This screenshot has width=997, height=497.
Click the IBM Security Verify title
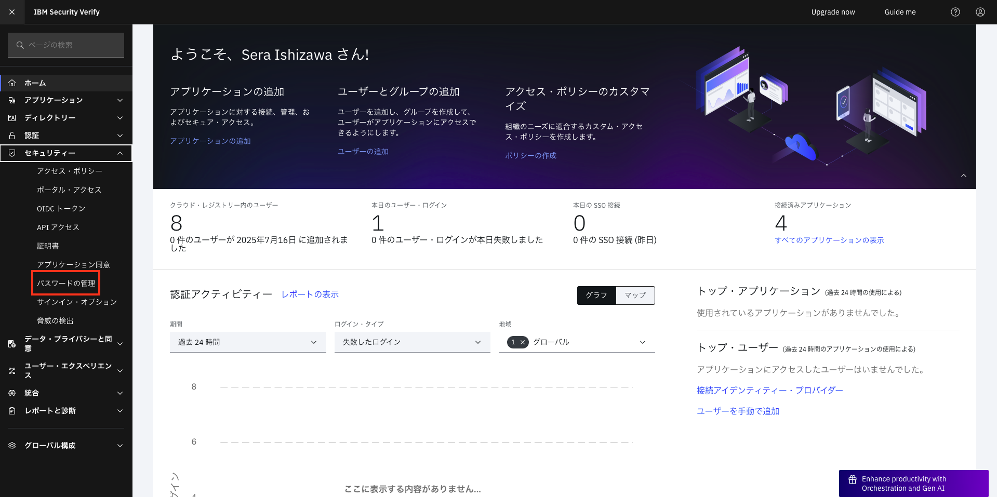tap(67, 12)
